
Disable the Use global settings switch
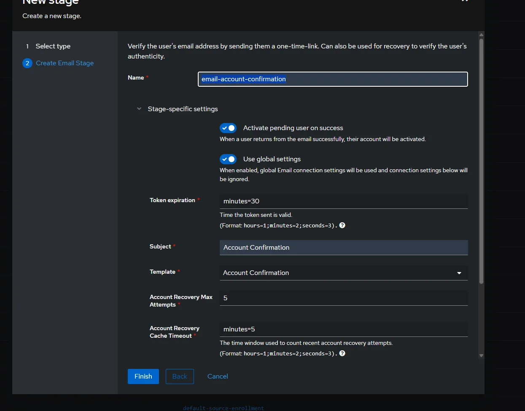pyautogui.click(x=228, y=159)
